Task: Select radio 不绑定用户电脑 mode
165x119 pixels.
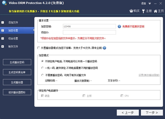Action: coord(42,61)
